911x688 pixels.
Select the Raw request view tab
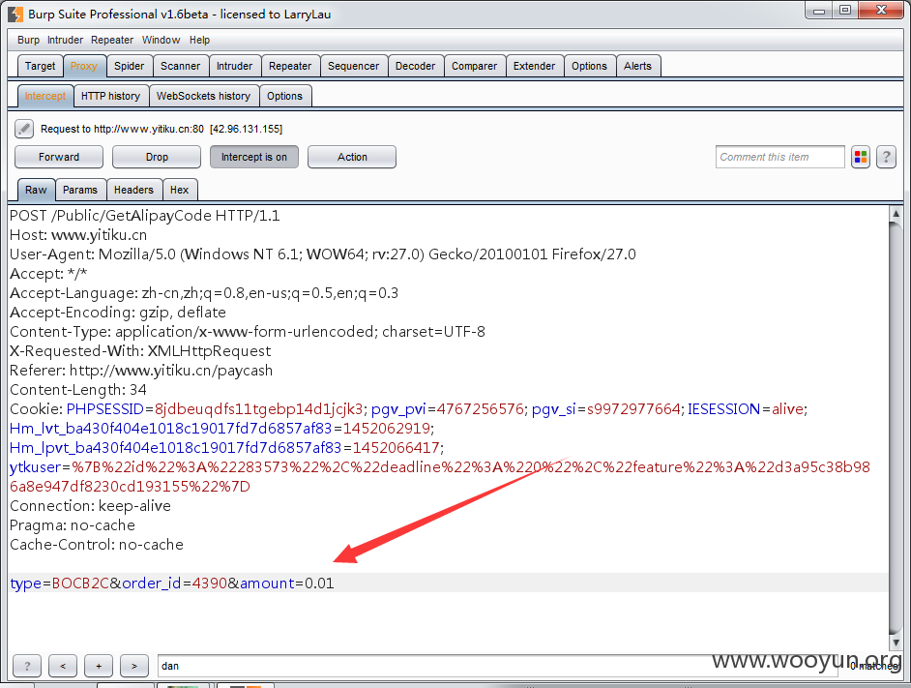point(36,191)
